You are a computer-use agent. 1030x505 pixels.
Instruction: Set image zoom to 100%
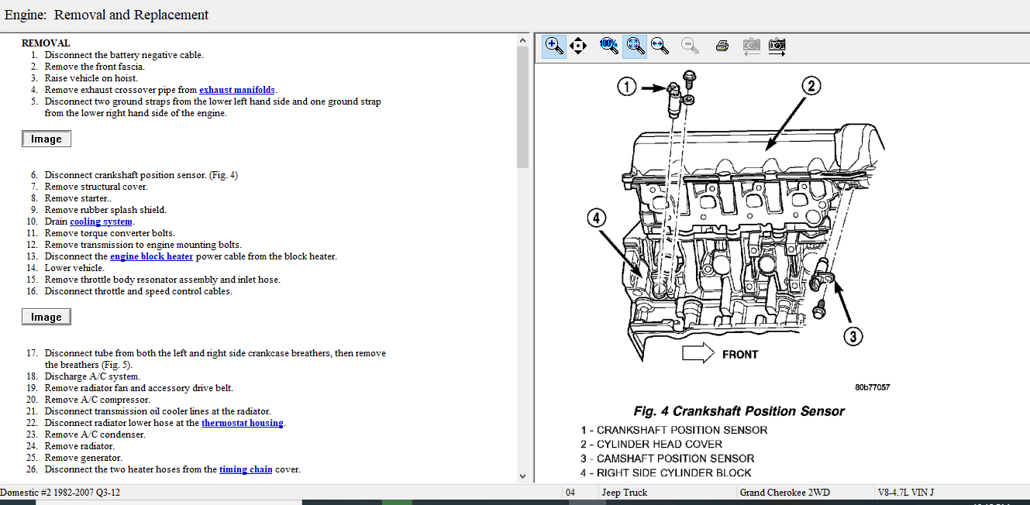coord(609,46)
